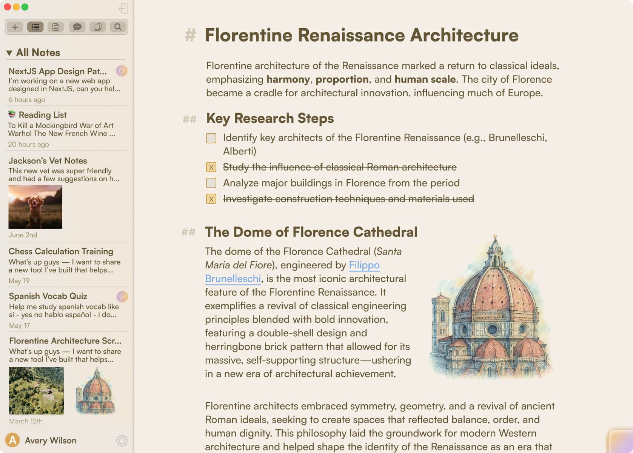Click the chat badge on Spanish Vocab Quiz

click(122, 297)
